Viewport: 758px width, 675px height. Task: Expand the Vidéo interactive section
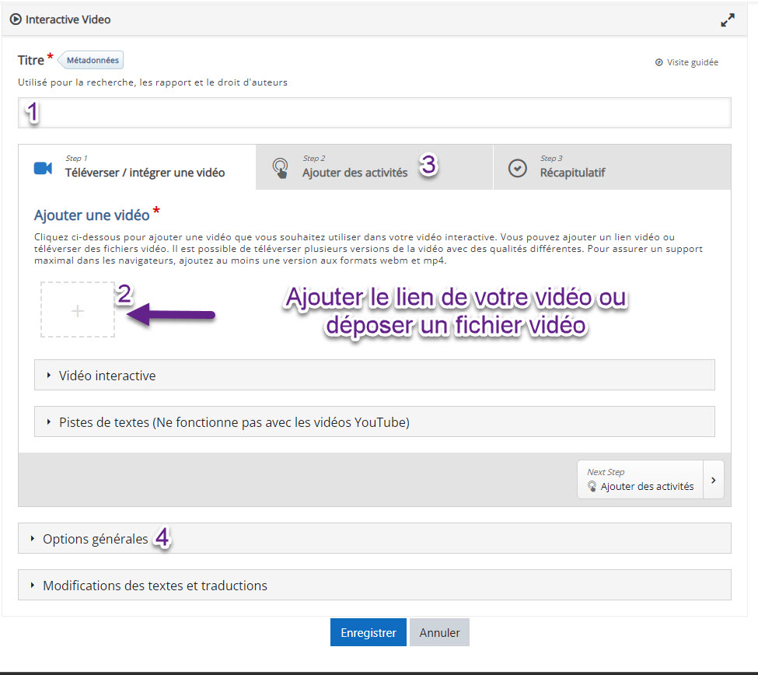375,375
